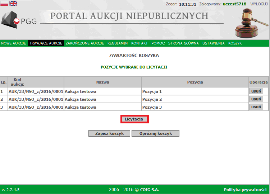Screen dimensions: 270x194
Task: Click Pozycja 2 cell
Action: click(x=195, y=99)
